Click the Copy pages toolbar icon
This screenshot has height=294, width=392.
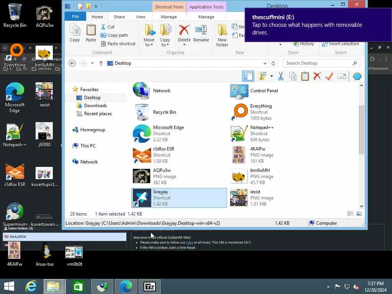pyautogui.click(x=293, y=76)
